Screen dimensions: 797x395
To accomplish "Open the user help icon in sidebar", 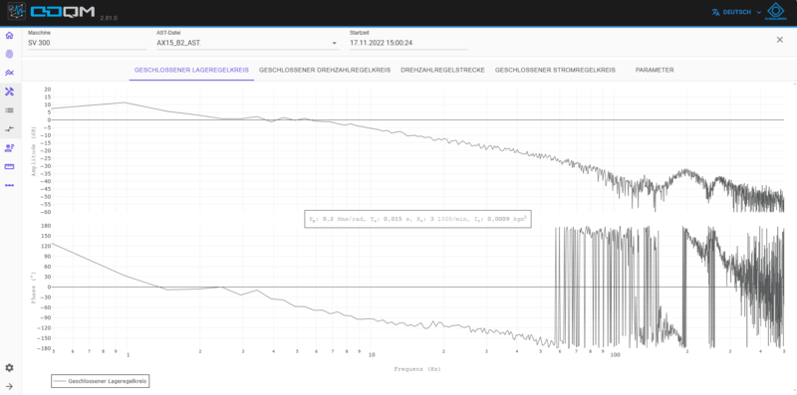I will [9, 147].
